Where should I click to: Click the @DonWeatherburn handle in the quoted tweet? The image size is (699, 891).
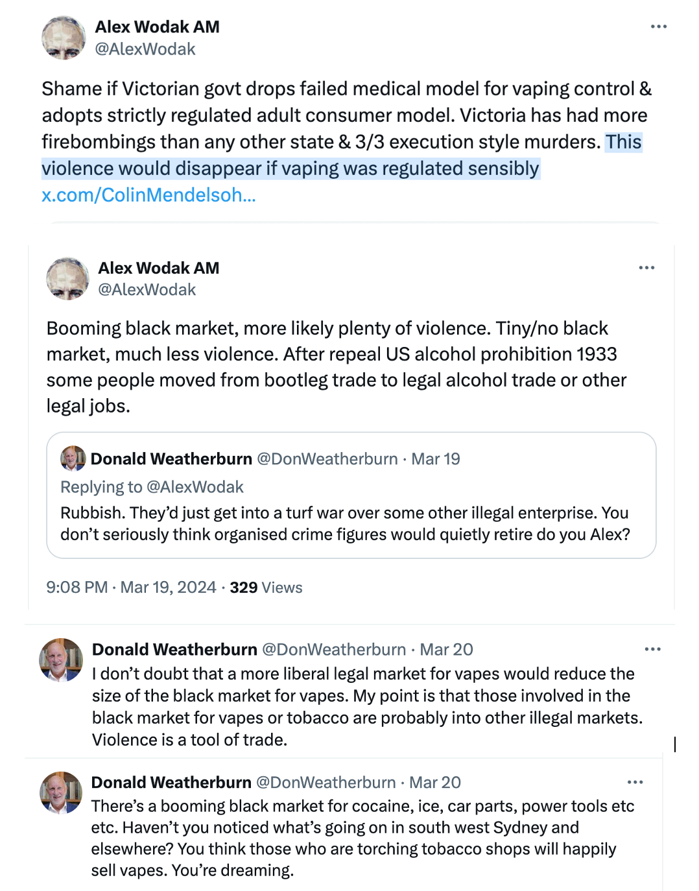(327, 459)
